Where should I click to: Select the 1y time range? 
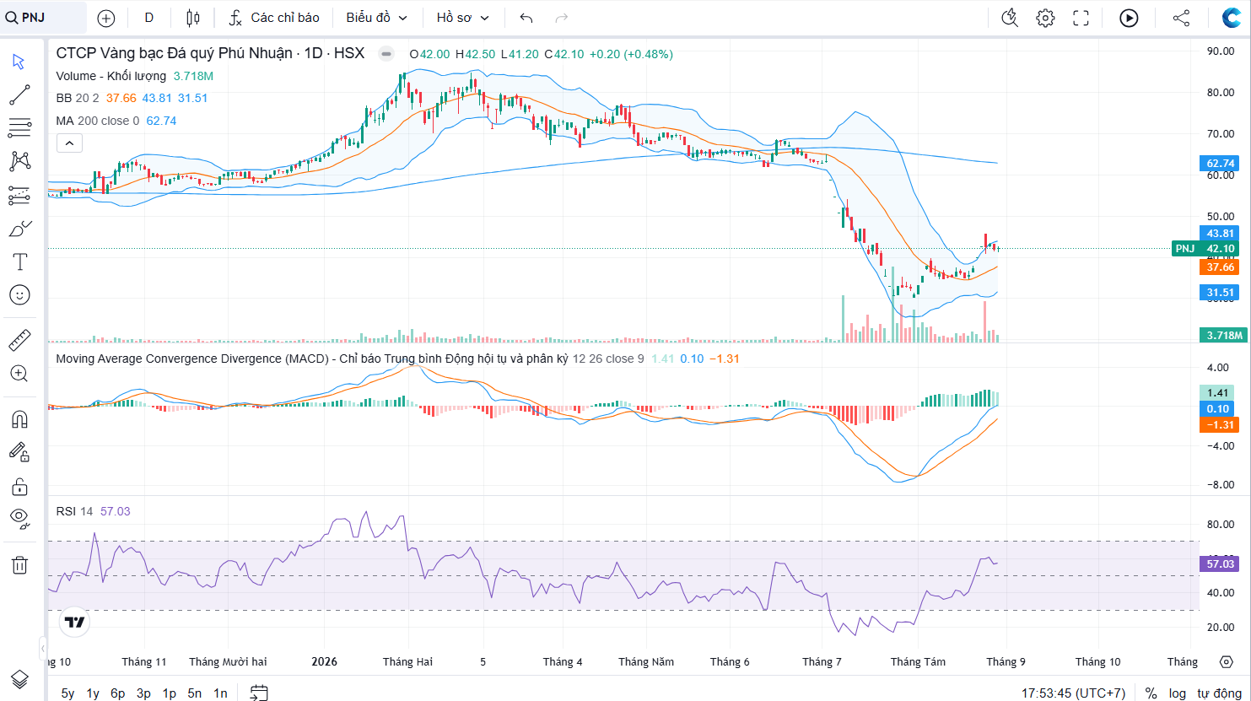tap(93, 693)
